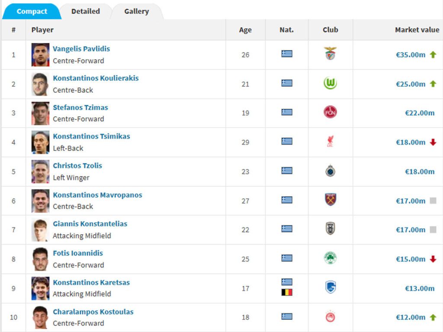443x332 pixels.
Task: Sort the table by Age column header
Action: [245, 30]
